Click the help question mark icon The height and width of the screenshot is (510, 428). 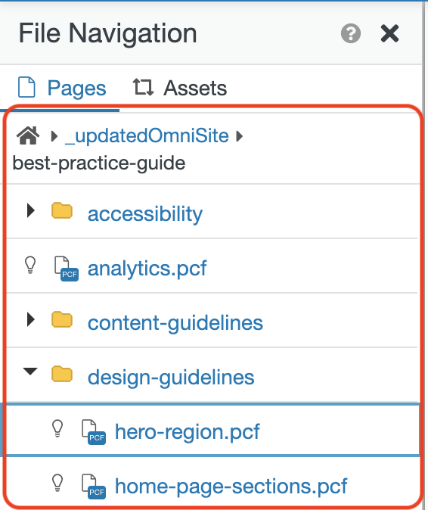(x=351, y=33)
